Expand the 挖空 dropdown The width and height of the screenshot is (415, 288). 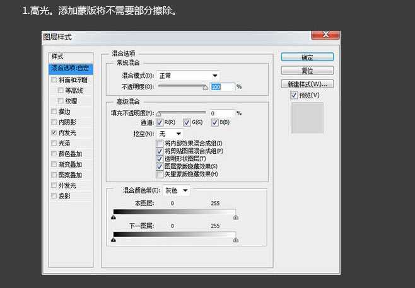[x=169, y=134]
